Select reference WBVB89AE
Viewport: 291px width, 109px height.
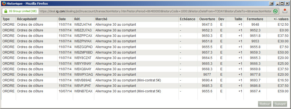point(83,80)
